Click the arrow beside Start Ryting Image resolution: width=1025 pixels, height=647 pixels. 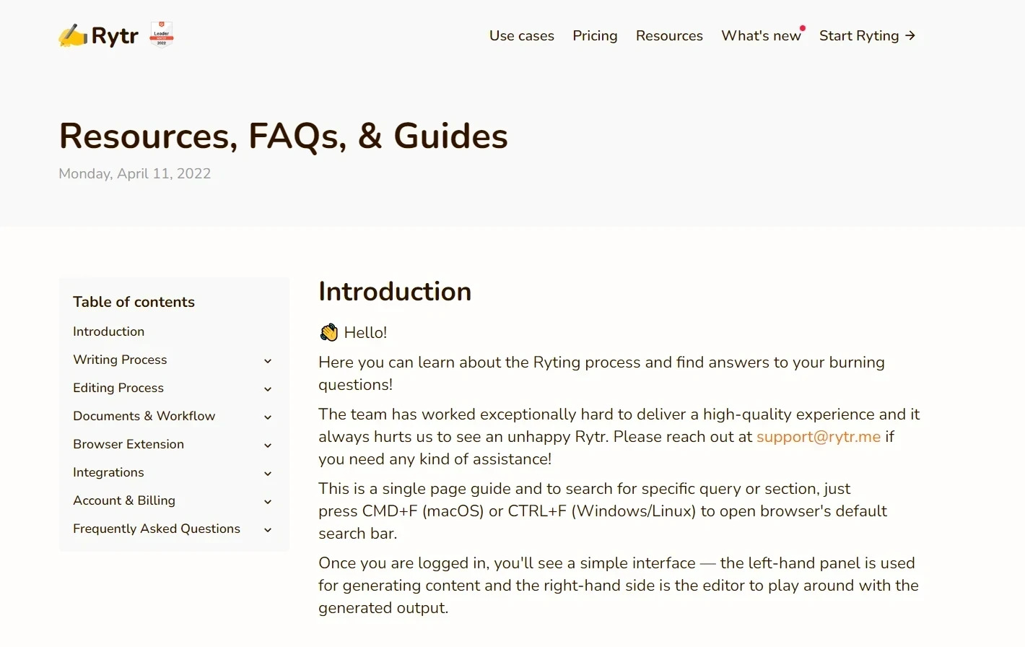910,35
